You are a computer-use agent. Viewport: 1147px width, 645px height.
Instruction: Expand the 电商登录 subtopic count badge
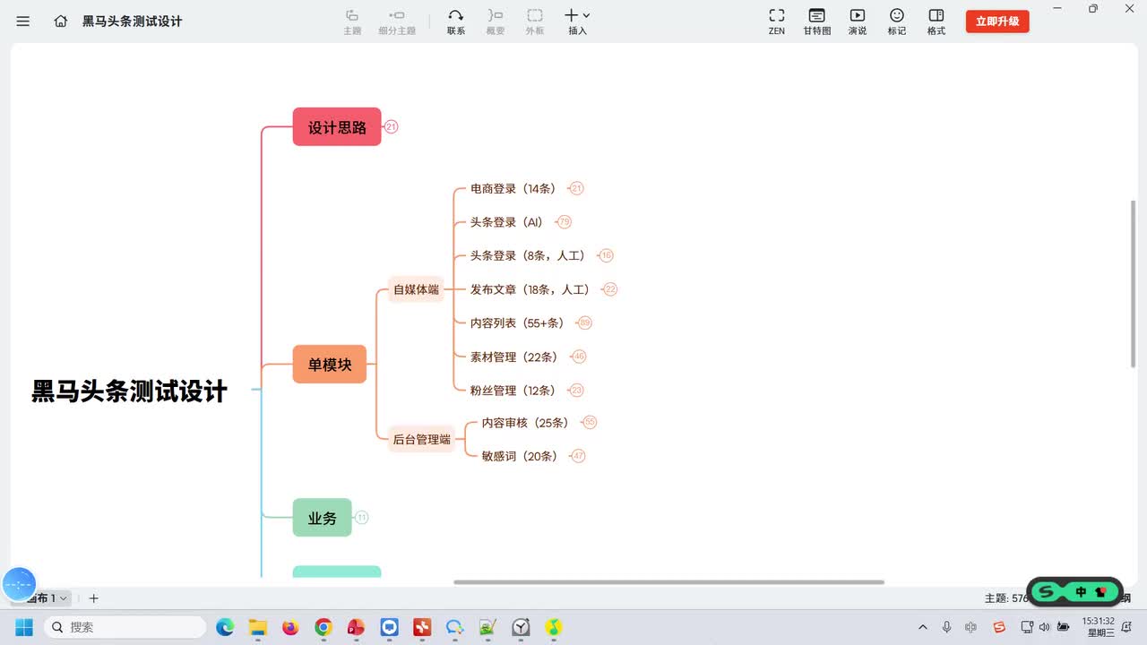click(x=577, y=189)
